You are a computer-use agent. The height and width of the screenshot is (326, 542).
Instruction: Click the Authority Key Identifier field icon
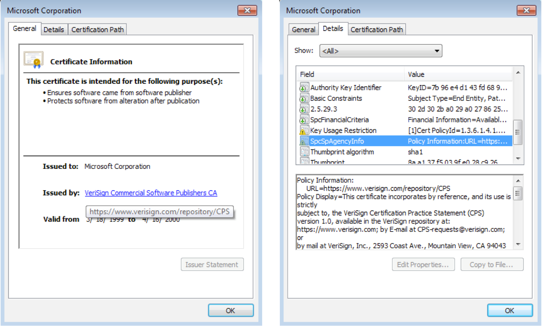pos(304,87)
